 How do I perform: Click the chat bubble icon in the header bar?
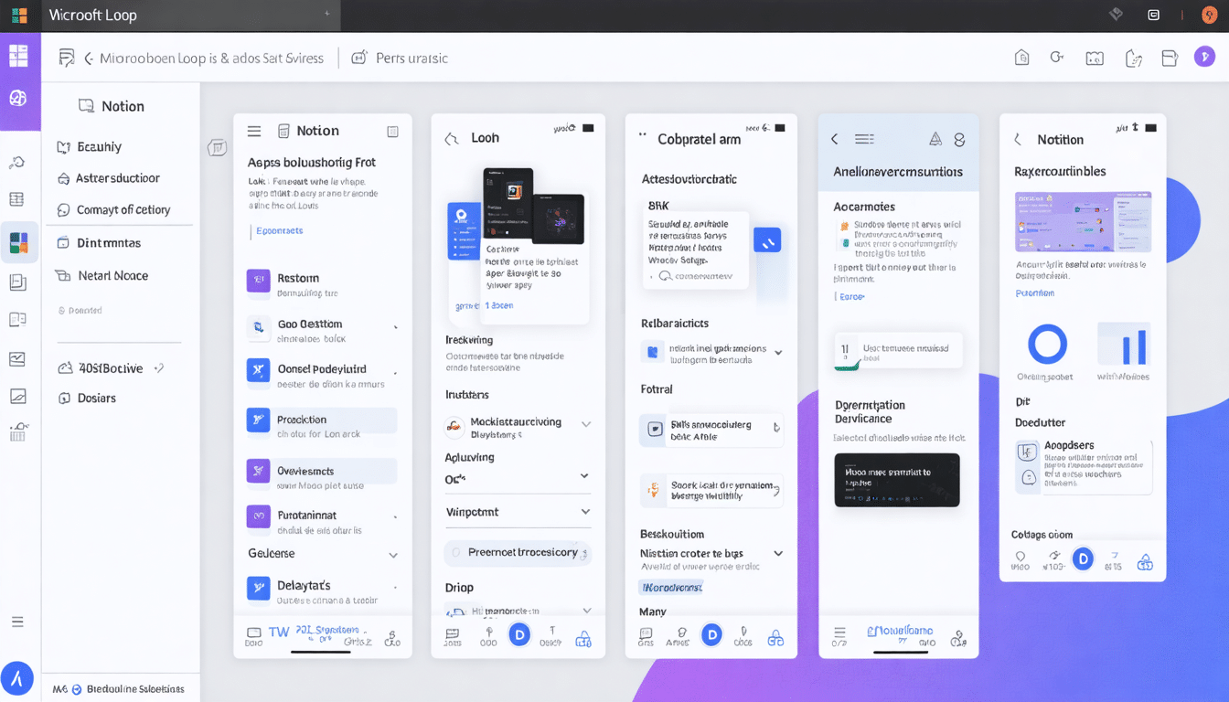(x=67, y=58)
